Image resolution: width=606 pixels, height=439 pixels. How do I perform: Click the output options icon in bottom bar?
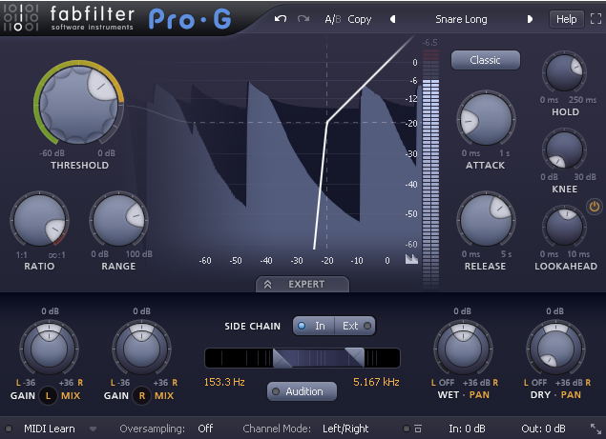click(418, 429)
